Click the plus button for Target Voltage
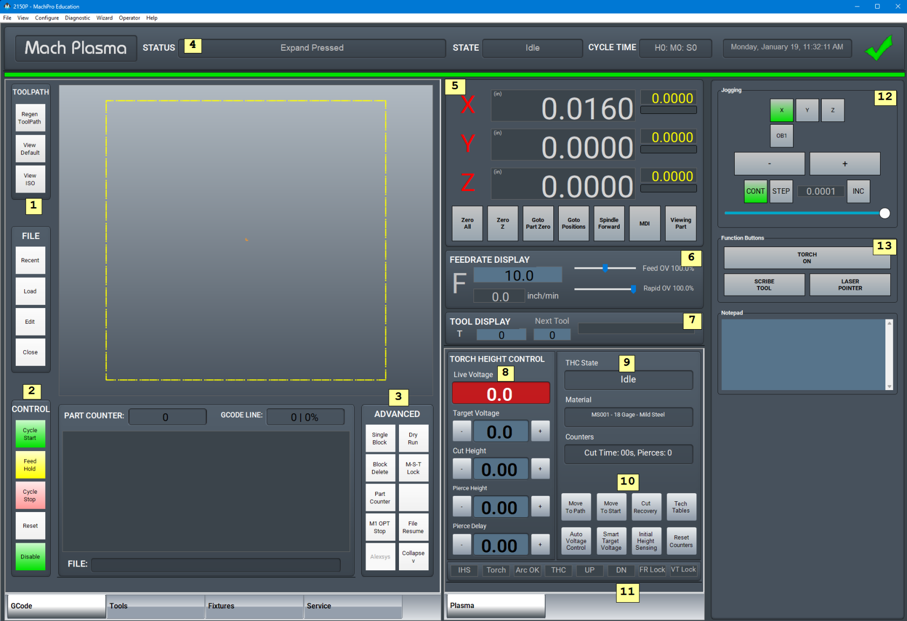The width and height of the screenshot is (907, 621). (540, 431)
